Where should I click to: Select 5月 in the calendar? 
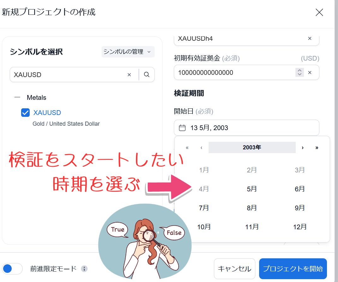(252, 189)
